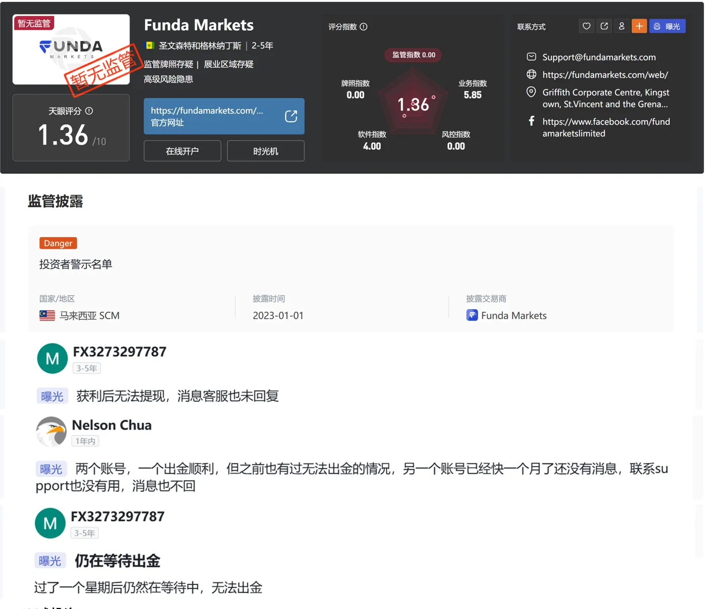Click the blue 曝光 expose button
The width and height of the screenshot is (705, 609).
[x=667, y=26]
